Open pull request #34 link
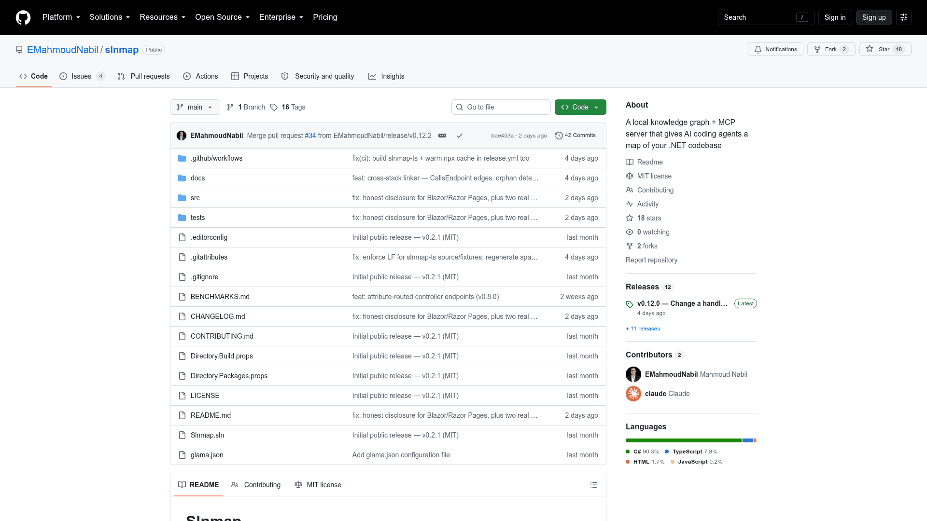927x521 pixels. pos(310,136)
